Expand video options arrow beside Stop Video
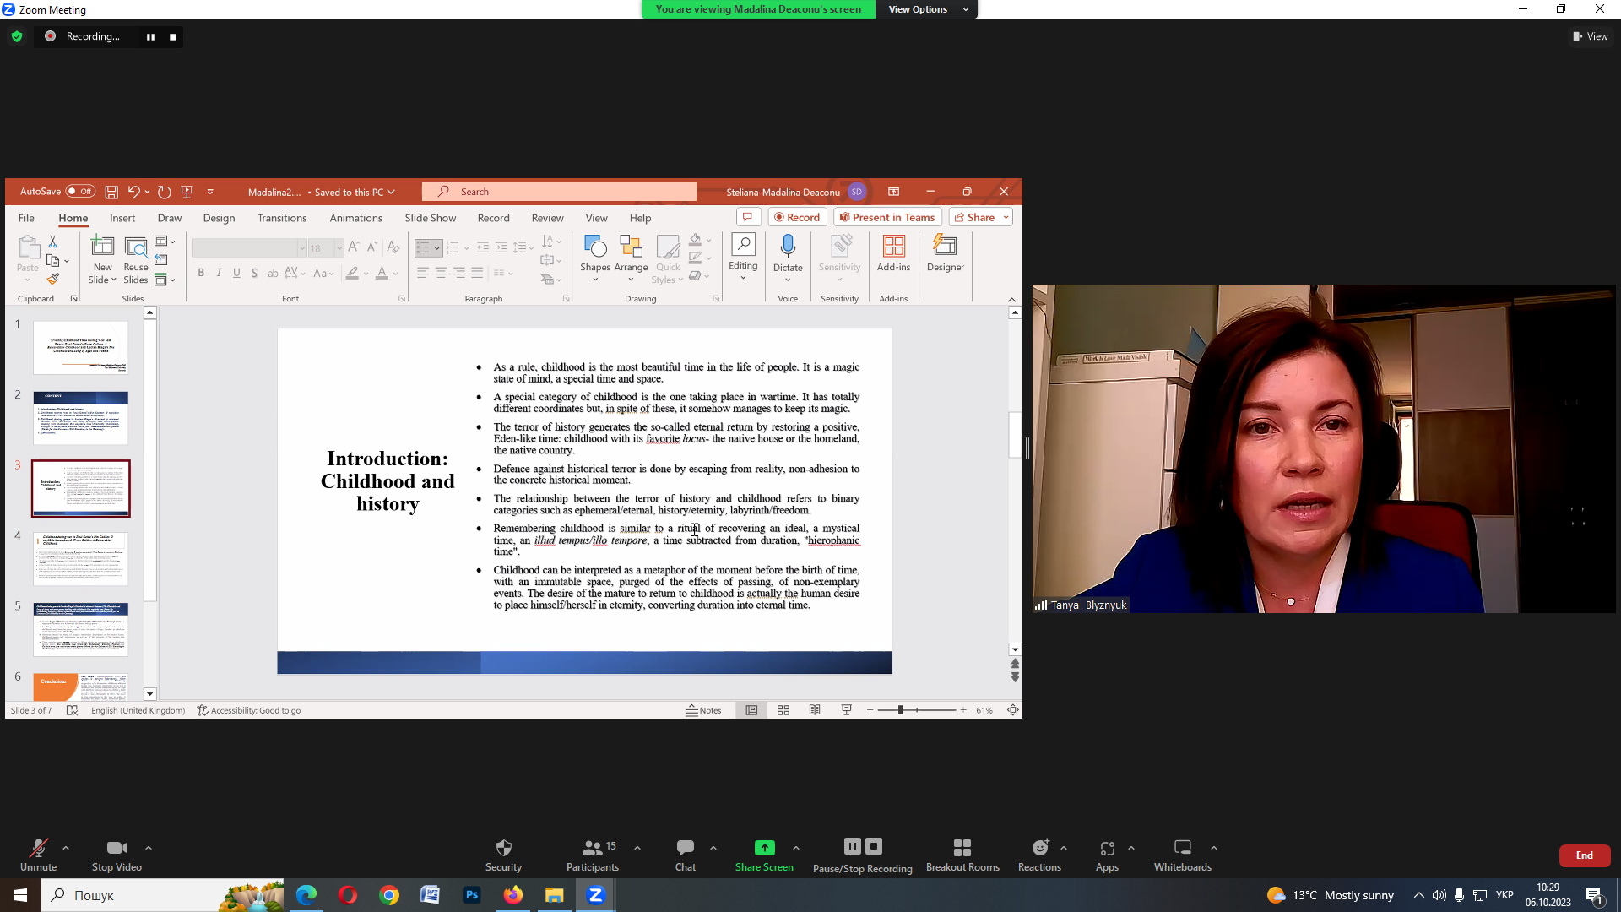1621x912 pixels. (x=149, y=848)
